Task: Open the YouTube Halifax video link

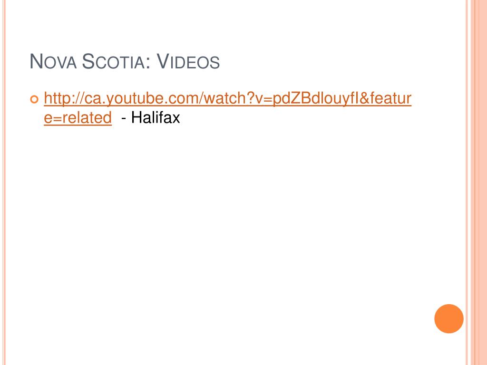Action: pyautogui.click(x=228, y=99)
